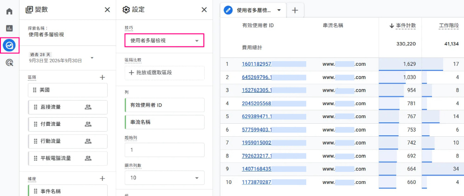Sort by 工作階段 column header
The height and width of the screenshot is (196, 464).
click(x=448, y=26)
